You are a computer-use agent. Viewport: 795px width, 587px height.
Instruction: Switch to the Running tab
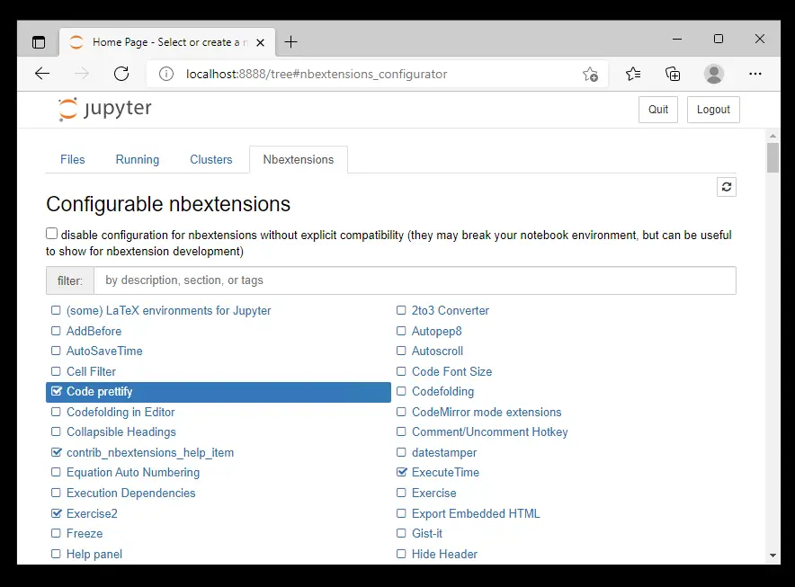(x=137, y=159)
